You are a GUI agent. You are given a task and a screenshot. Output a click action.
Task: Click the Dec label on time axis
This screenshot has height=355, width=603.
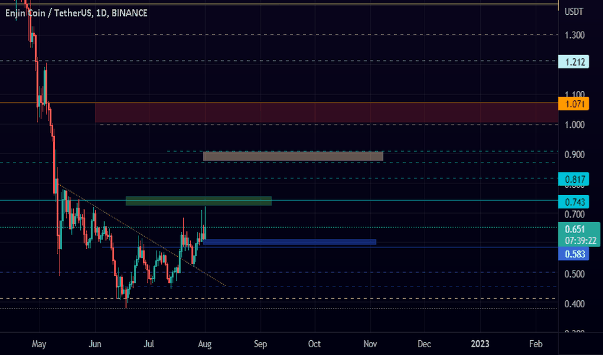424,344
